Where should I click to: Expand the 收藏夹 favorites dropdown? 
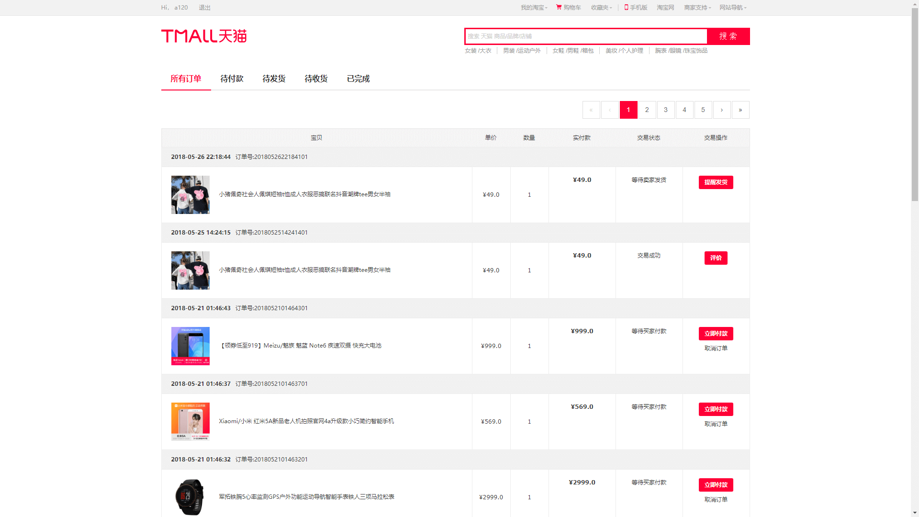[x=602, y=8]
